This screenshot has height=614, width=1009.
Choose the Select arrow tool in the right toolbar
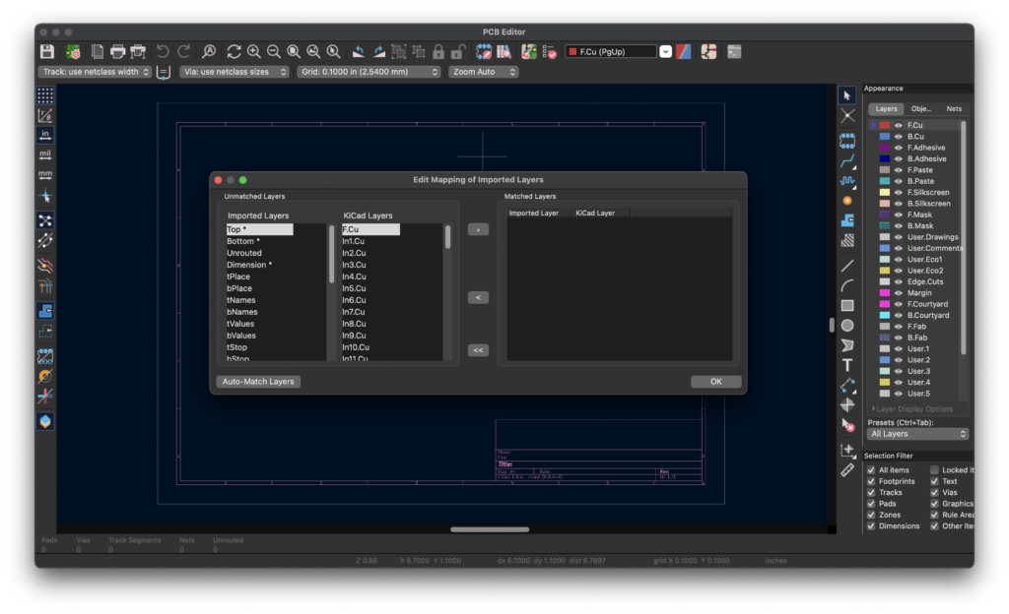click(x=846, y=95)
